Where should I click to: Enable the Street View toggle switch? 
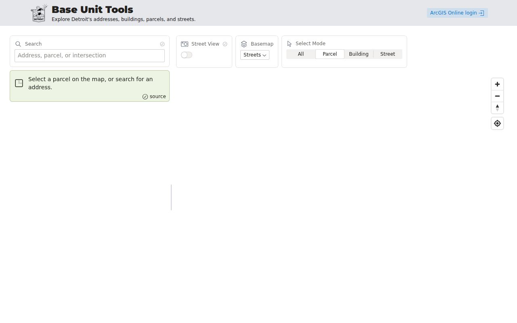187,55
